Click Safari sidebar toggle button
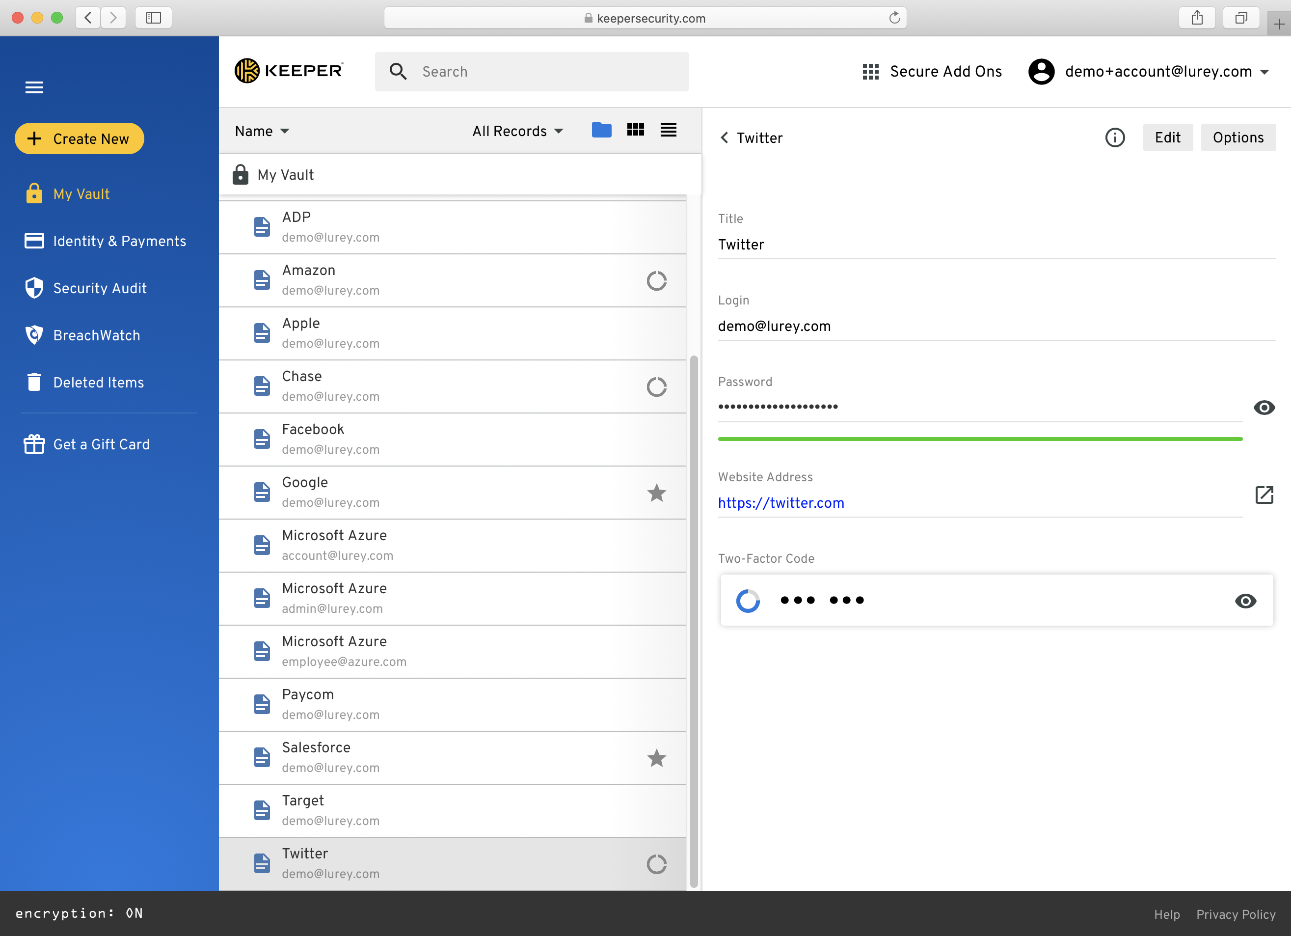 tap(153, 18)
